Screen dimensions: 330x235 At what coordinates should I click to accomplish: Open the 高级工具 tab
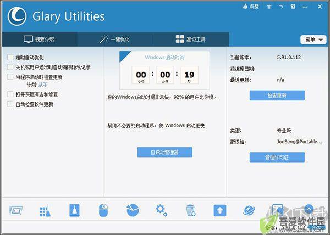(191, 39)
